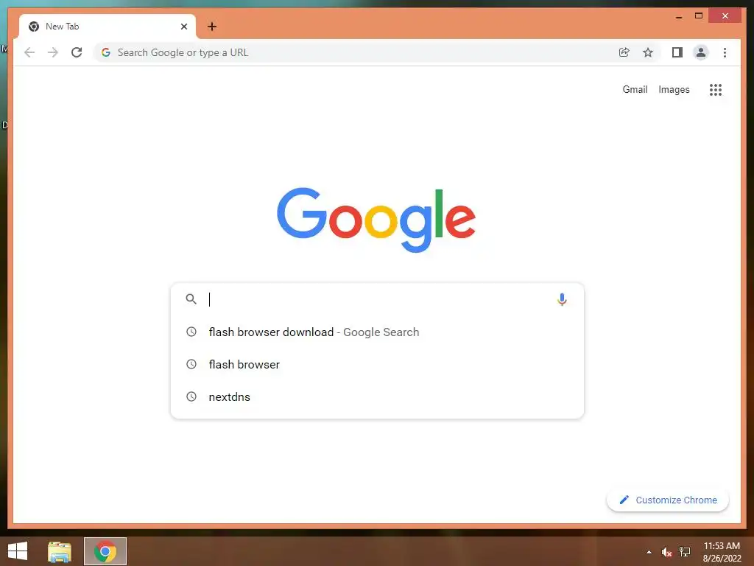Image resolution: width=754 pixels, height=566 pixels.
Task: Bookmark this tab with the star
Action: 648,52
